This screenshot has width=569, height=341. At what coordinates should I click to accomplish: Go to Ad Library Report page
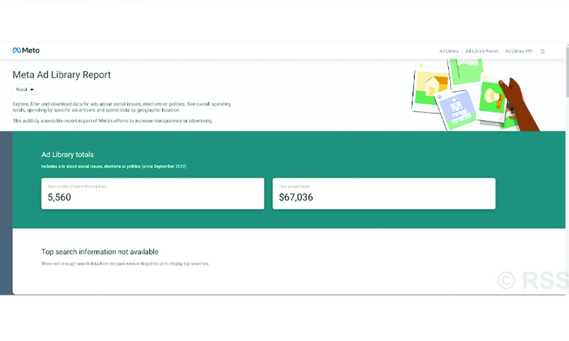[x=482, y=51]
